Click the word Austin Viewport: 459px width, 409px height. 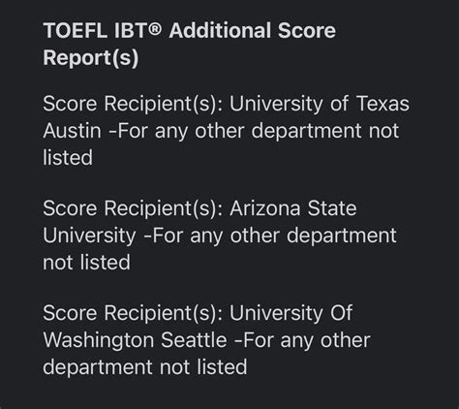pos(73,131)
